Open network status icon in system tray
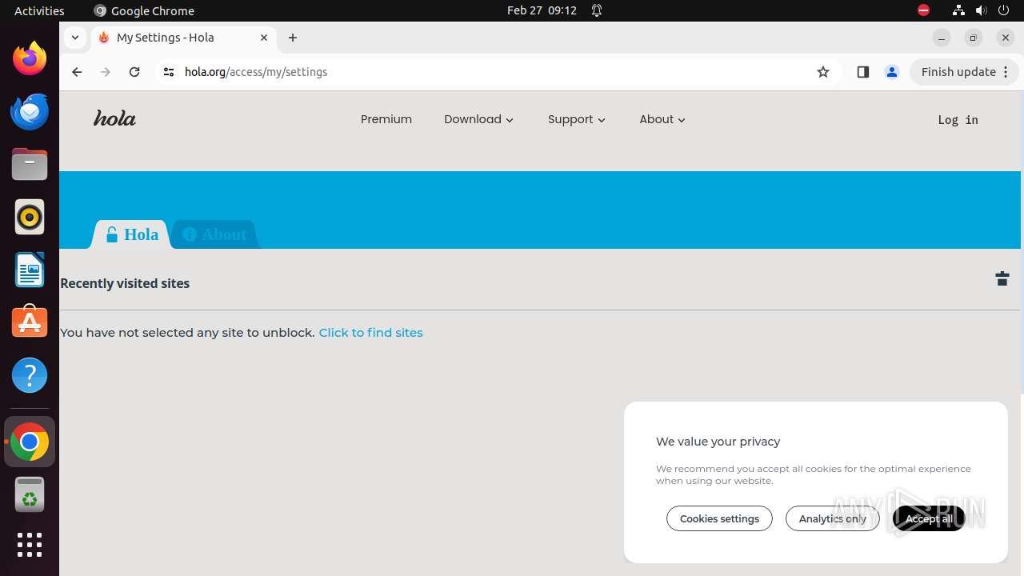Image resolution: width=1024 pixels, height=576 pixels. tap(958, 10)
